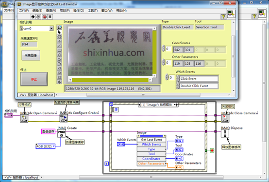Click the IMAQdx Close Camera.vi node icon
This screenshot has height=182, width=269.
[225, 119]
